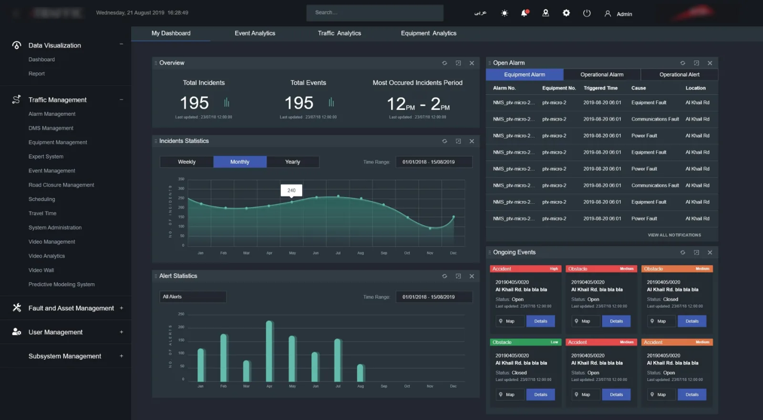Open Video Wall in the sidebar

click(41, 270)
